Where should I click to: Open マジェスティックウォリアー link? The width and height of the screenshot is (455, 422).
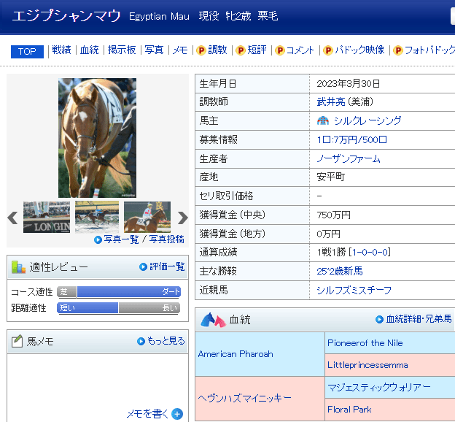coord(379,387)
